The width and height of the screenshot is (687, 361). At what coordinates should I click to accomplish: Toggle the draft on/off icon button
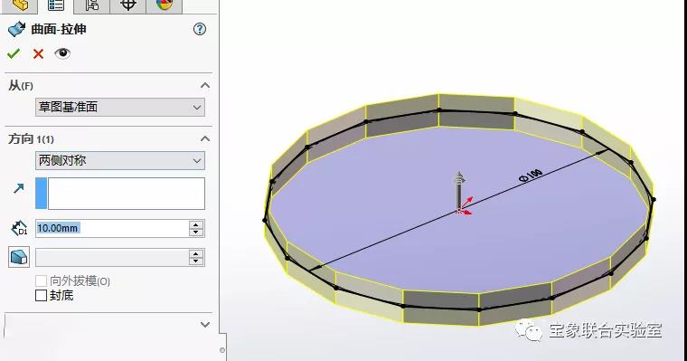click(19, 257)
